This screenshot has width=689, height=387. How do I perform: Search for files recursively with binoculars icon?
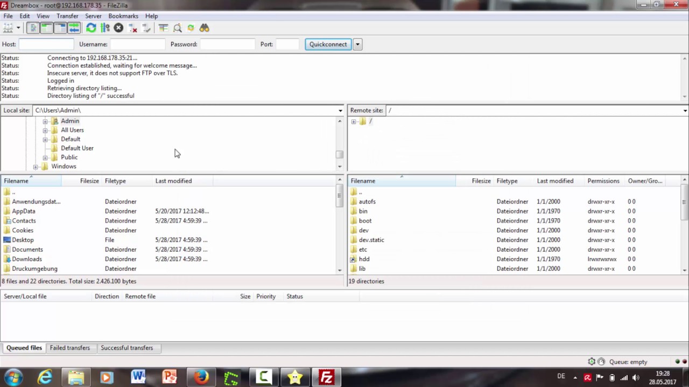[x=205, y=28]
